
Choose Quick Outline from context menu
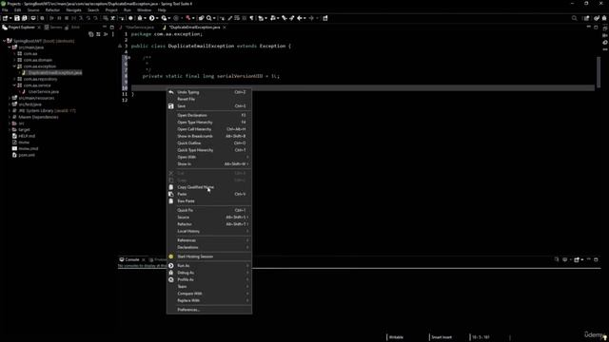[209, 143]
